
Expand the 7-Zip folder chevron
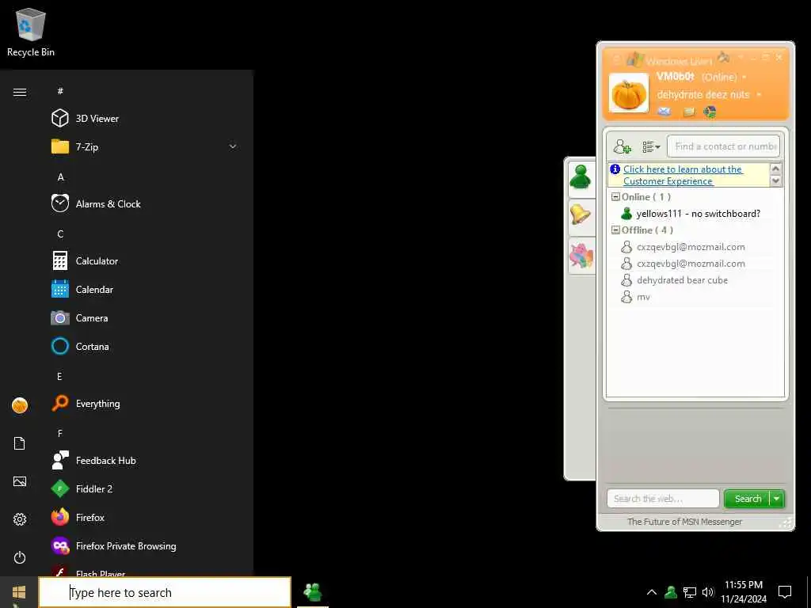[x=233, y=146]
